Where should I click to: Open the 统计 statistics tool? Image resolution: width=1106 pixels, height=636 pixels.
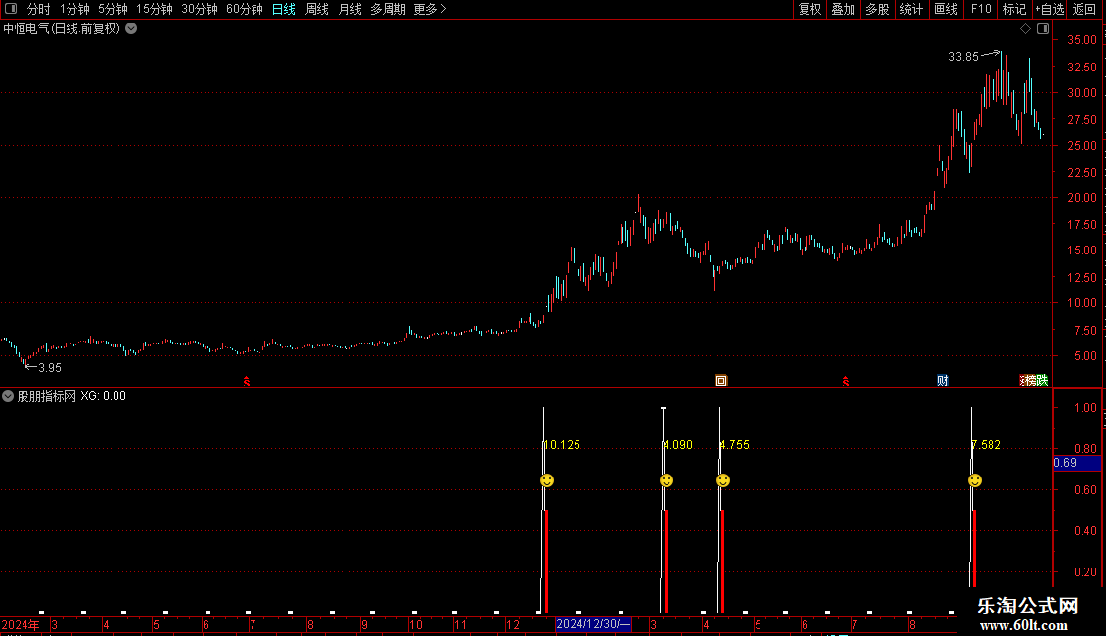[x=911, y=9]
